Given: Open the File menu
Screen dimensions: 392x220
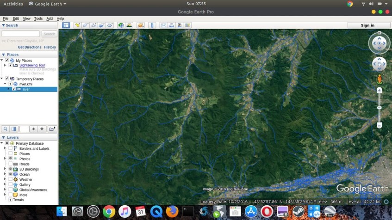Looking at the screenshot, I should click(6, 18).
